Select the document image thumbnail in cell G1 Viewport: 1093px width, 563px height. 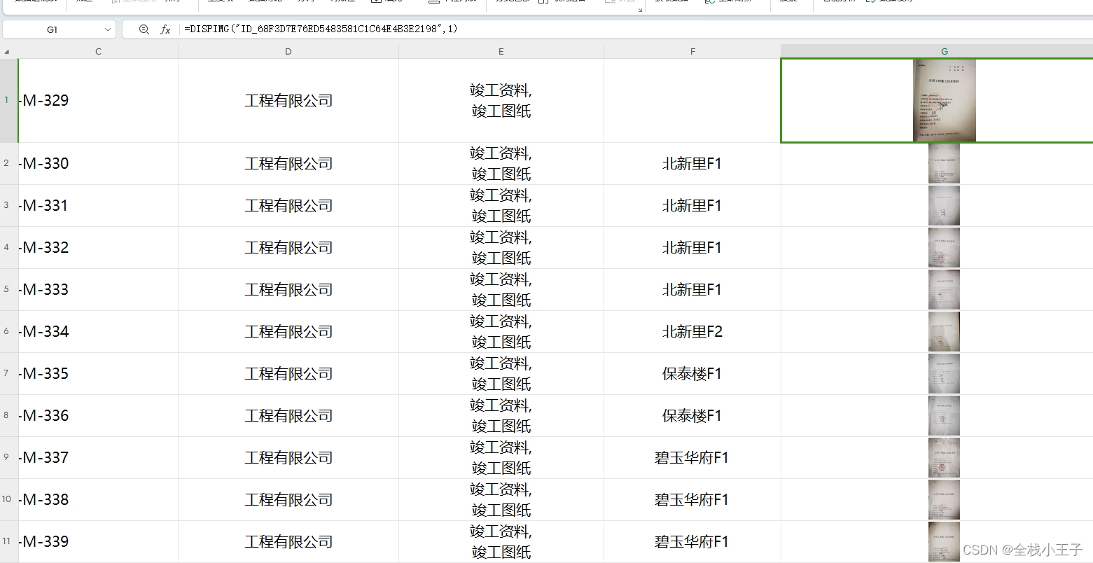(x=944, y=100)
